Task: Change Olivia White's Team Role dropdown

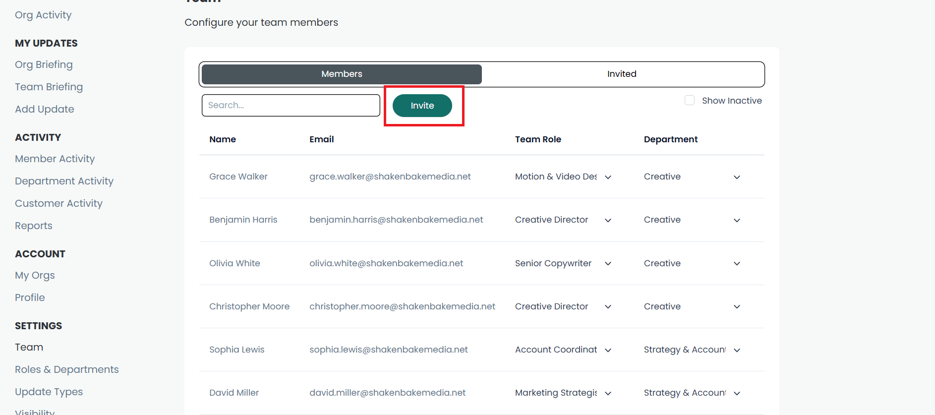Action: pyautogui.click(x=563, y=263)
